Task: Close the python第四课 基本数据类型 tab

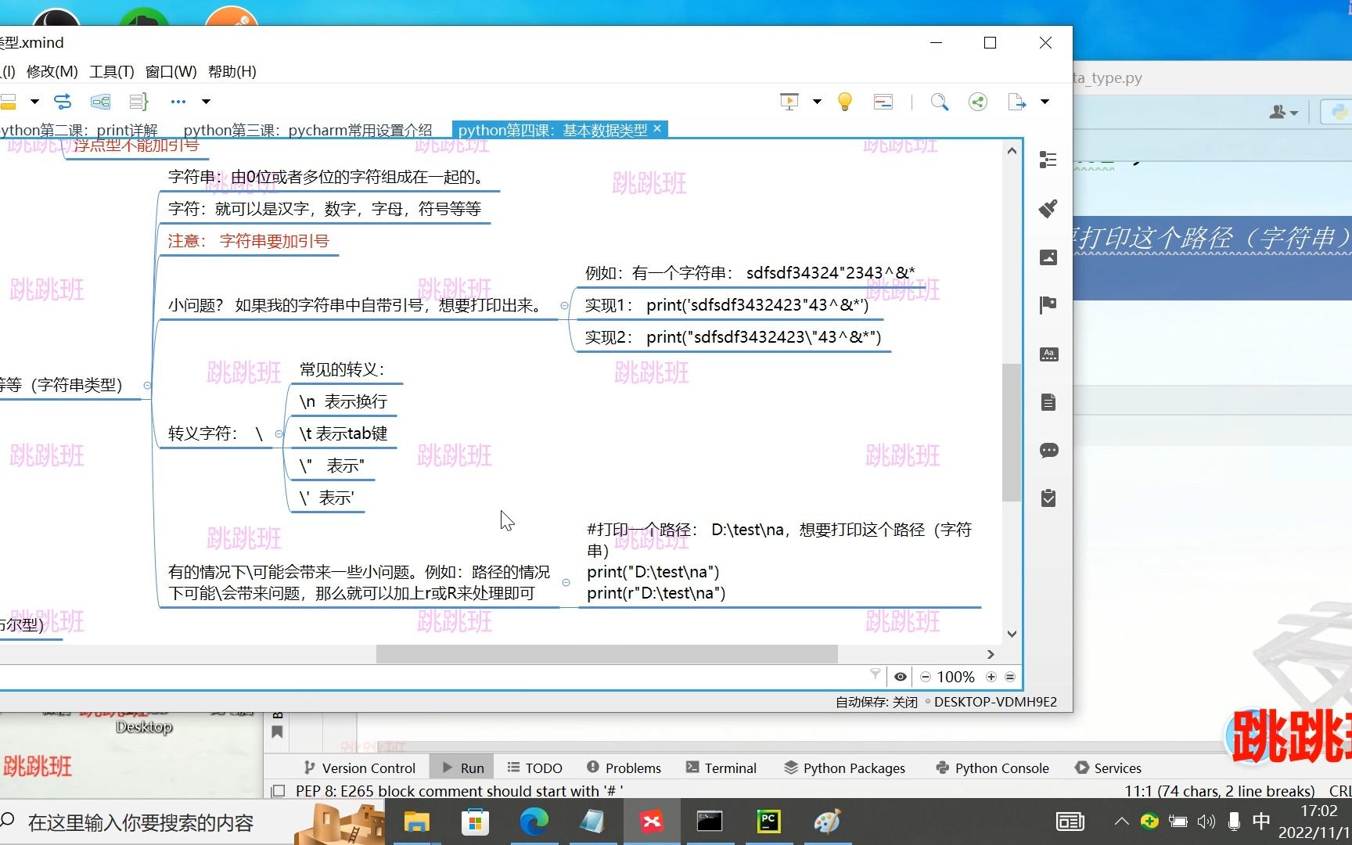Action: 657,128
